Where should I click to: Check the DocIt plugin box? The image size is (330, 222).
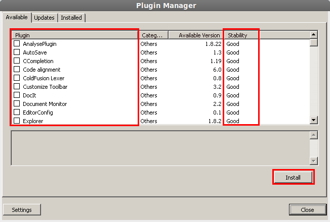[x=17, y=95]
